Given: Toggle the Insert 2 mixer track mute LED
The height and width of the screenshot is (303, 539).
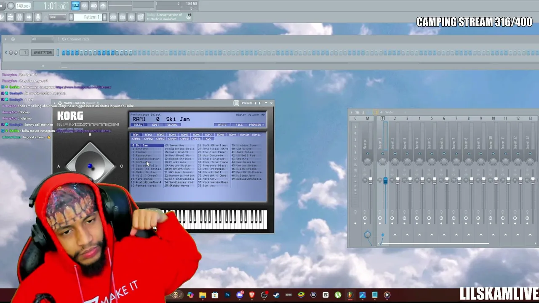Looking at the screenshot, I should pyautogui.click(x=395, y=154).
